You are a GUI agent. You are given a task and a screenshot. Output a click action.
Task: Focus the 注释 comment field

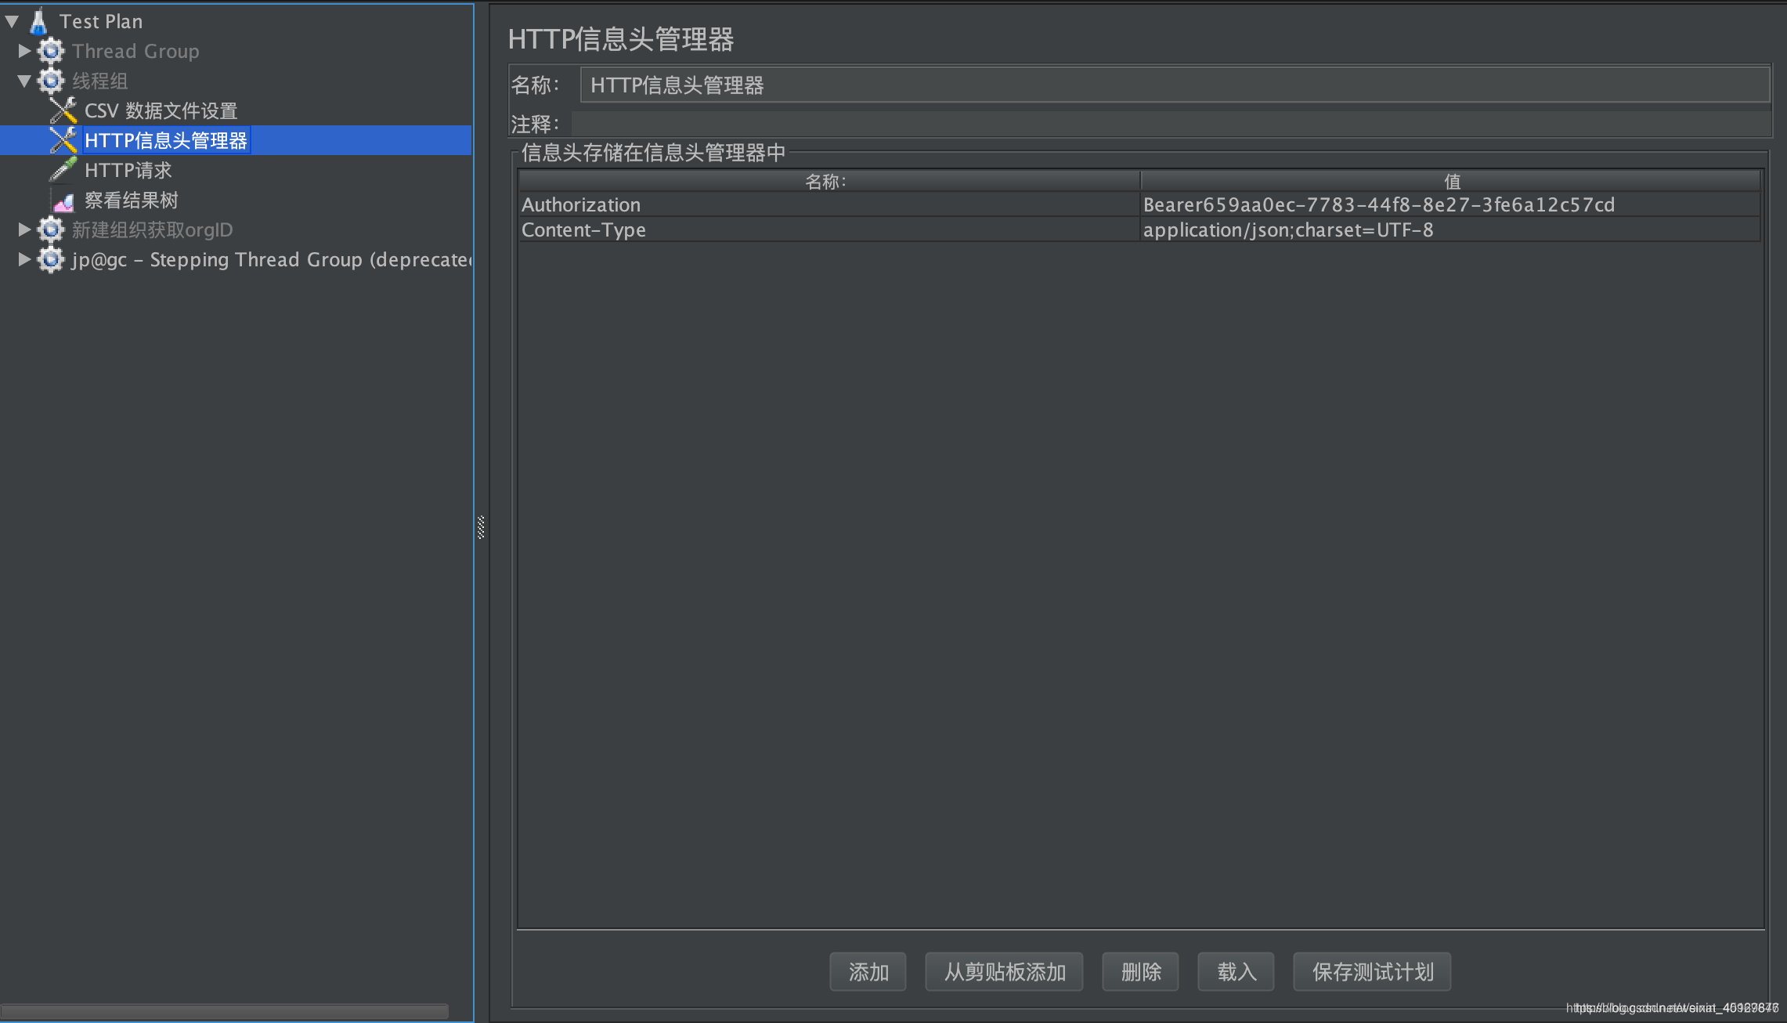click(x=1171, y=124)
